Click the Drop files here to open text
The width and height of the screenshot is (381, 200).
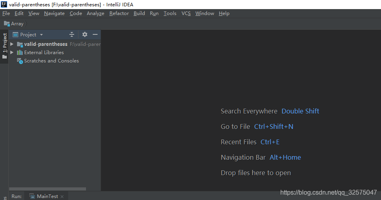tap(256, 173)
